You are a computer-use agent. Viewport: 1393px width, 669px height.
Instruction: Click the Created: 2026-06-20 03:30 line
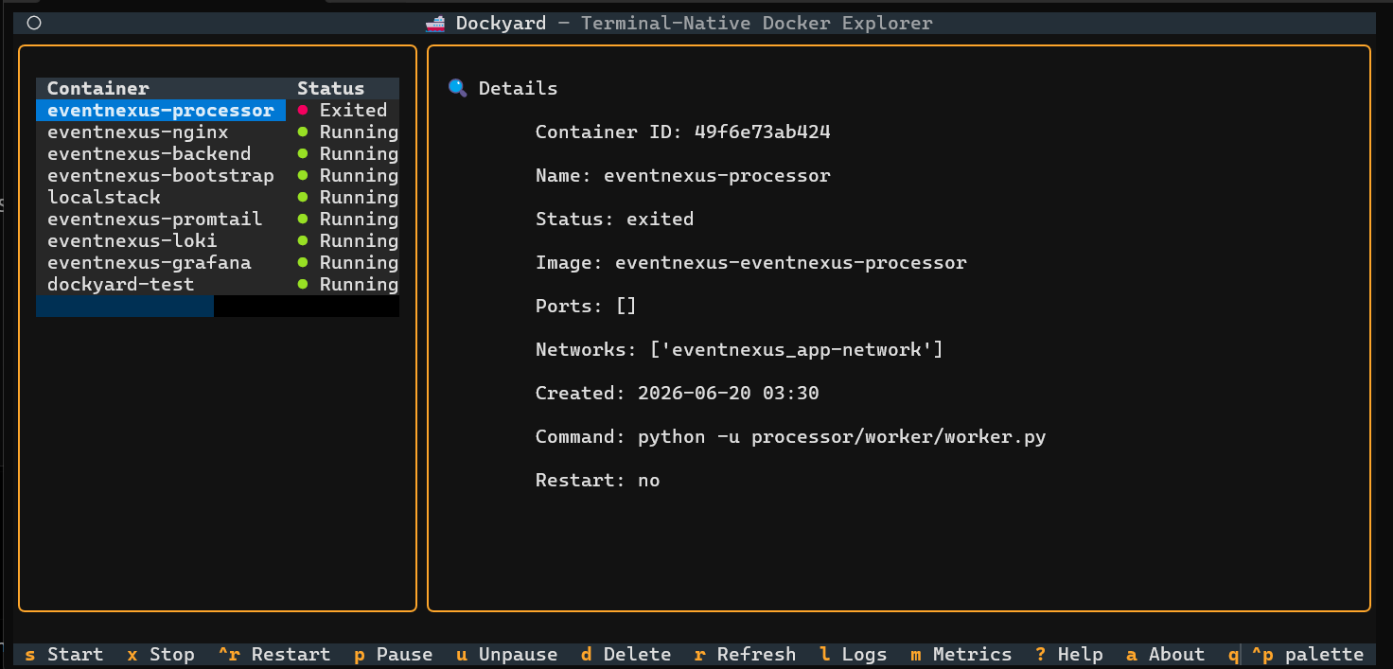678,394
